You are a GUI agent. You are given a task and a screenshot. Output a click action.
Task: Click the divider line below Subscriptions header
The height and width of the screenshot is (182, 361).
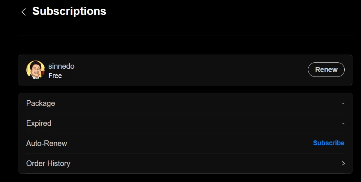point(186,36)
